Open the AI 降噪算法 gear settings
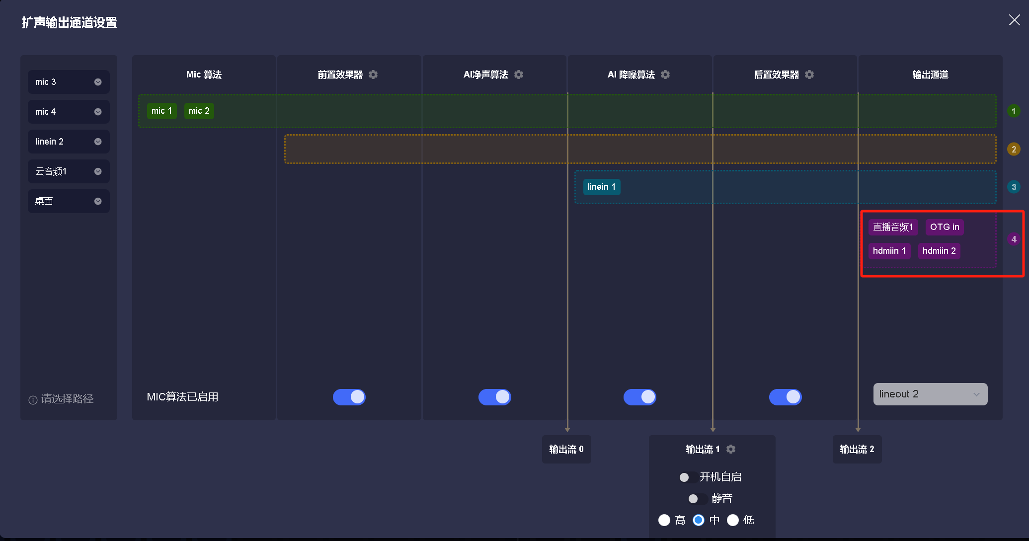The width and height of the screenshot is (1029, 541). (x=665, y=75)
